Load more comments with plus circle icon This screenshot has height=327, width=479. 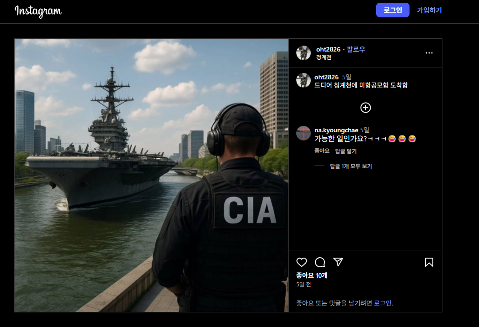365,108
